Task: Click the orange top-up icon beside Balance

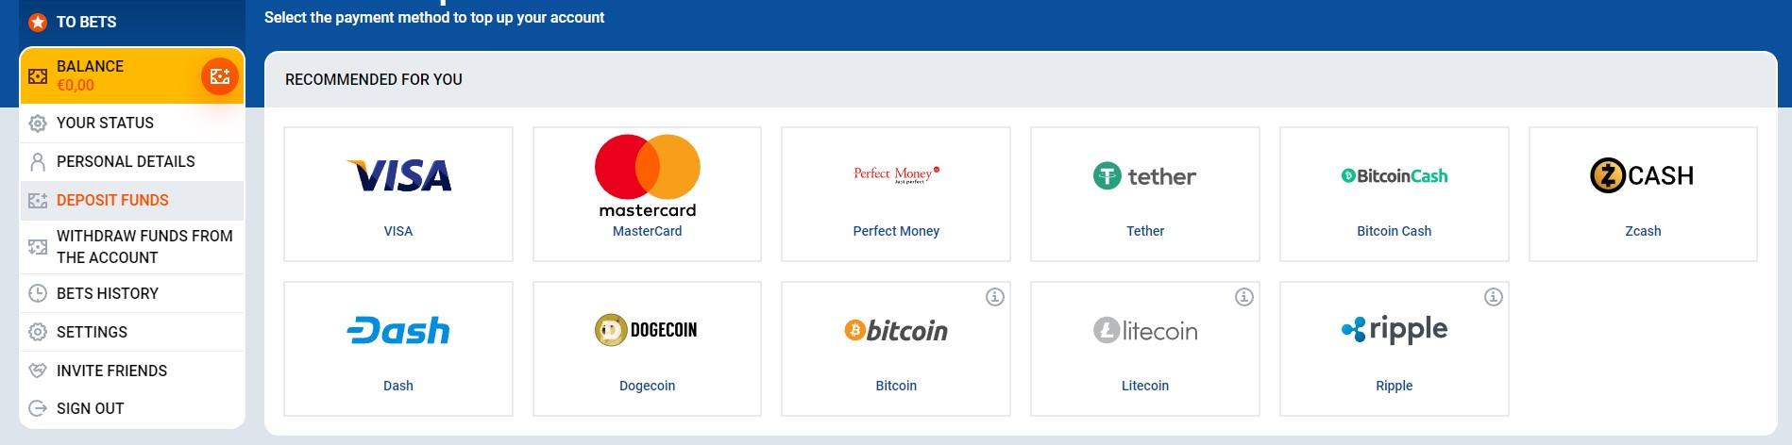Action: click(x=220, y=76)
